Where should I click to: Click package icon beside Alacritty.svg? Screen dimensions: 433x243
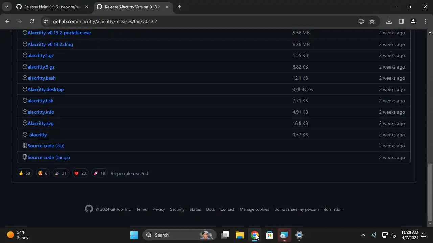25,123
